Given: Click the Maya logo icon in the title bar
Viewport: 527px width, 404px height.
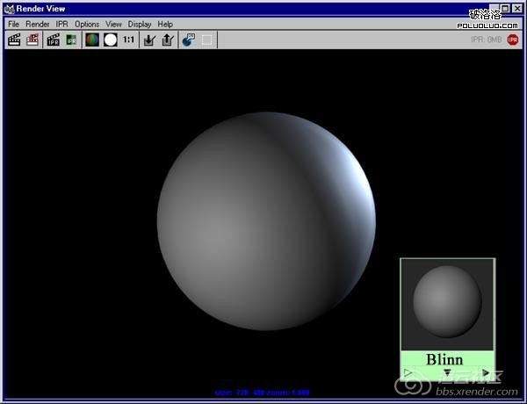Looking at the screenshot, I should (x=9, y=9).
